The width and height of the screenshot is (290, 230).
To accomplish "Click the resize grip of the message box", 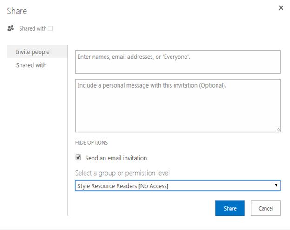I will pos(278,130).
